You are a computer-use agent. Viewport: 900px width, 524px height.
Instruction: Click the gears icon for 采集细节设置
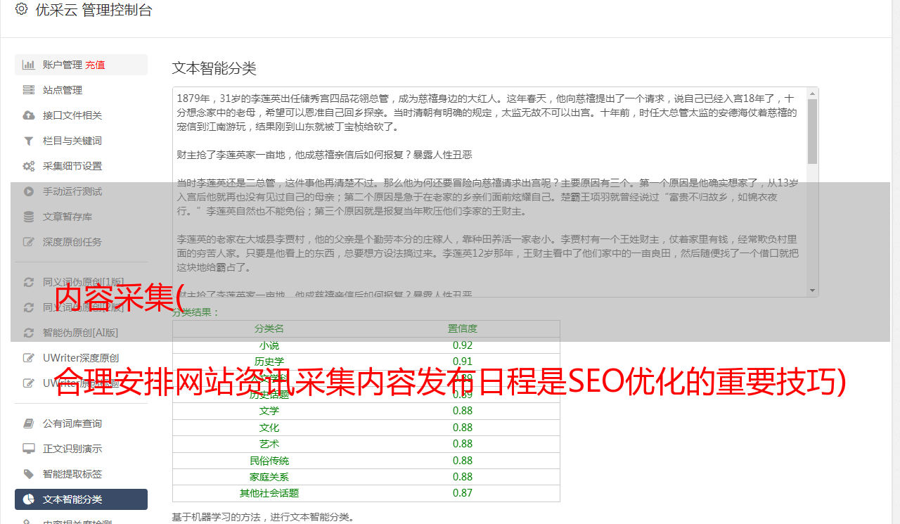pos(29,166)
